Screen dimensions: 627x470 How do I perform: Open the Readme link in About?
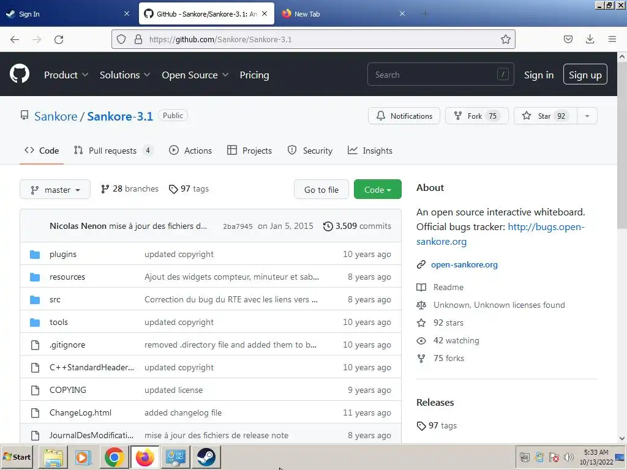click(448, 287)
